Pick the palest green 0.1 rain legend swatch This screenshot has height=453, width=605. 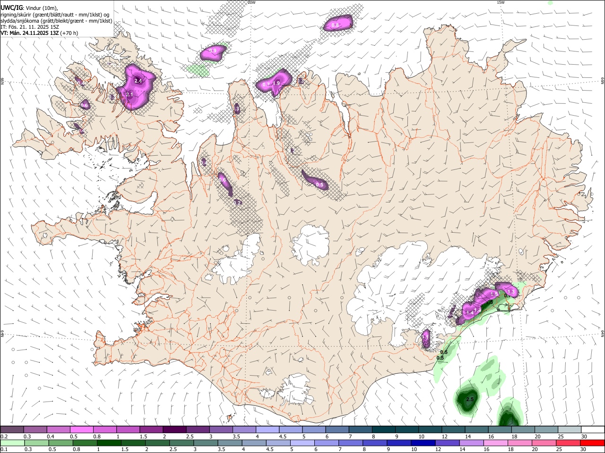coord(12,443)
